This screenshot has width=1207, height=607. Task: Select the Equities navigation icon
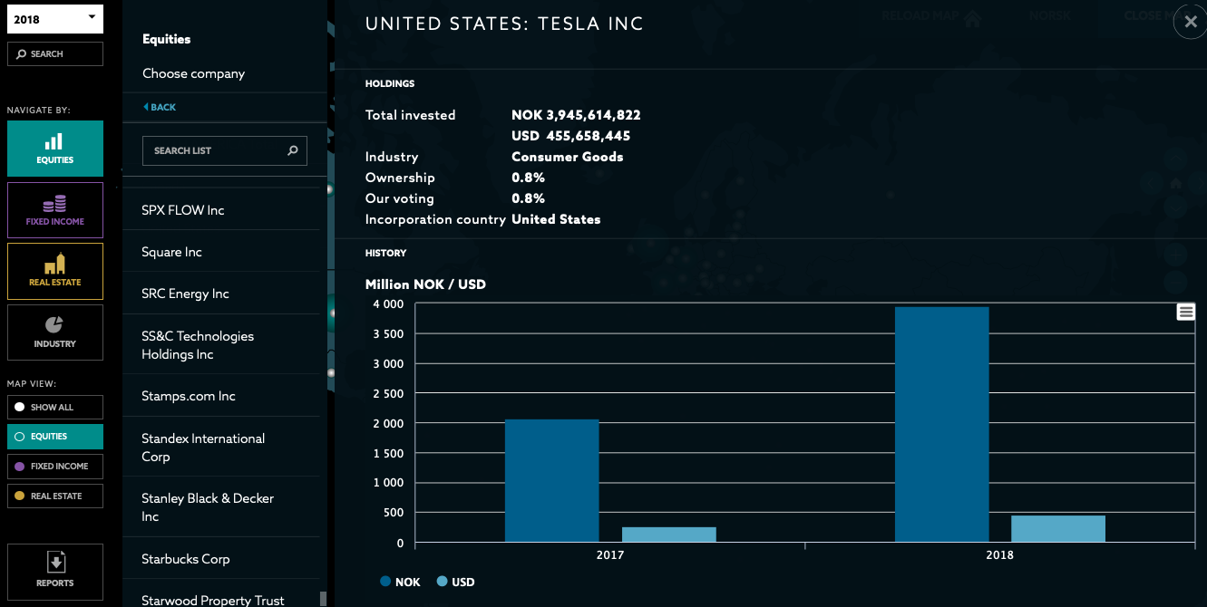(x=54, y=143)
